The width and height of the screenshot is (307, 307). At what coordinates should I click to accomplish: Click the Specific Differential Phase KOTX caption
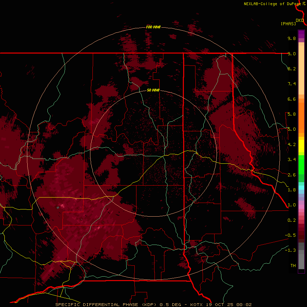point(153,305)
